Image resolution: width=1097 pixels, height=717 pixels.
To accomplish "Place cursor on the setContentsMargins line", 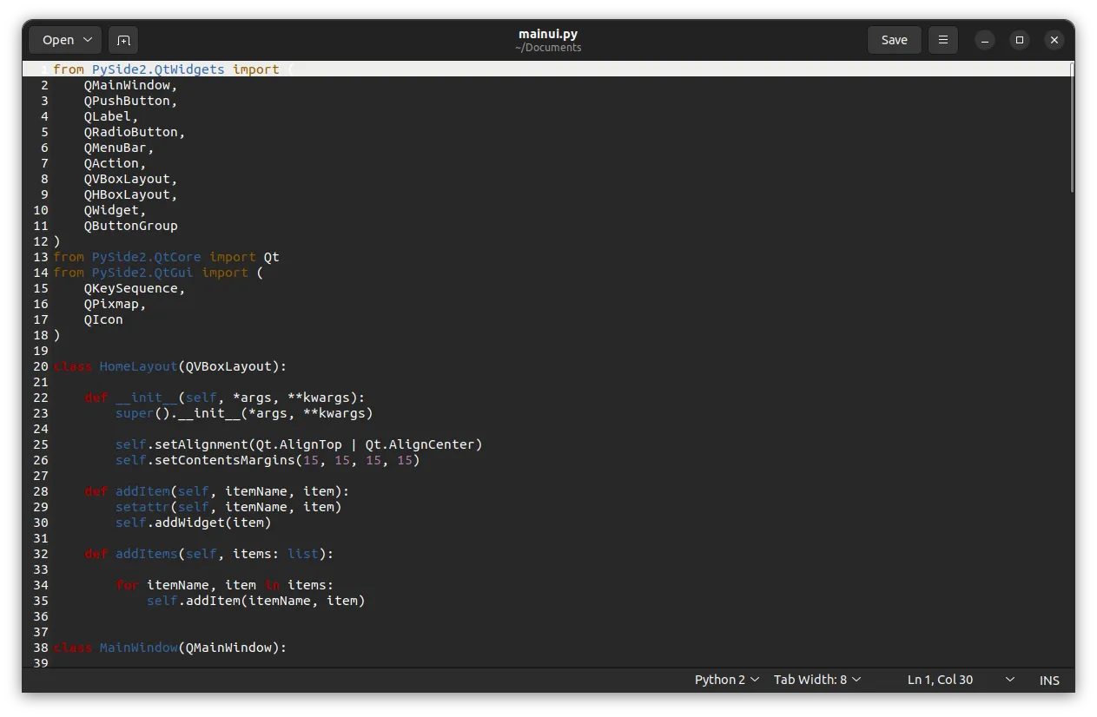I will point(268,460).
